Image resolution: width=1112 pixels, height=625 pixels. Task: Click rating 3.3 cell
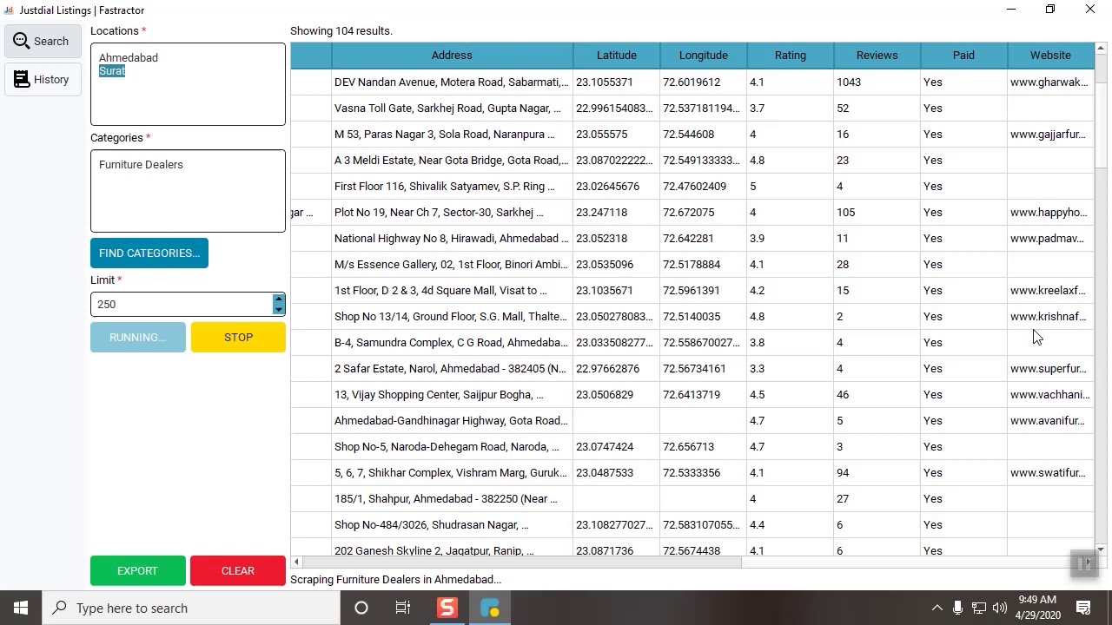791,368
